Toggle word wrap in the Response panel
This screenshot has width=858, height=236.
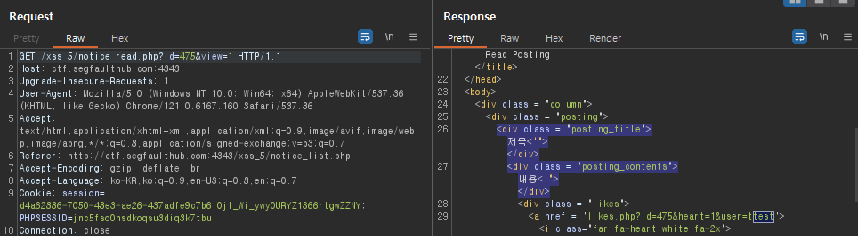(x=800, y=37)
